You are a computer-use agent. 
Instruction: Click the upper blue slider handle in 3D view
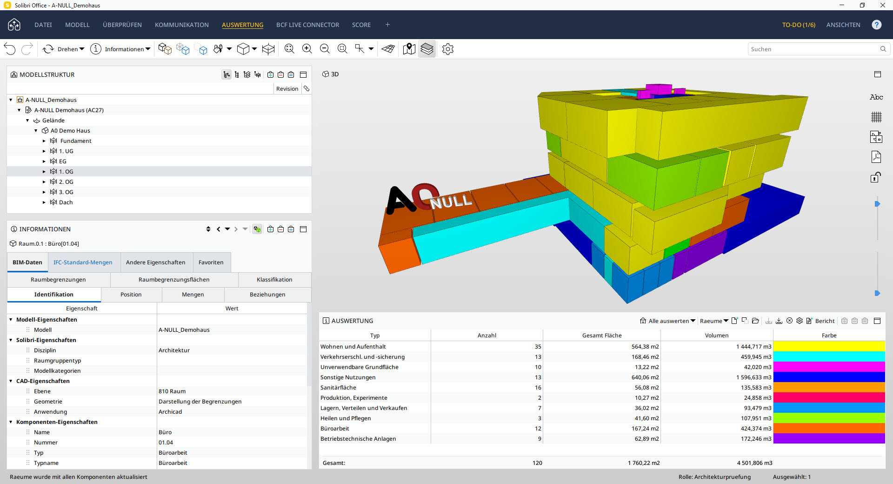pos(877,204)
